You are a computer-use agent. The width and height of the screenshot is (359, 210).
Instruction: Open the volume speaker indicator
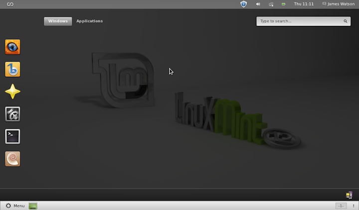258,4
